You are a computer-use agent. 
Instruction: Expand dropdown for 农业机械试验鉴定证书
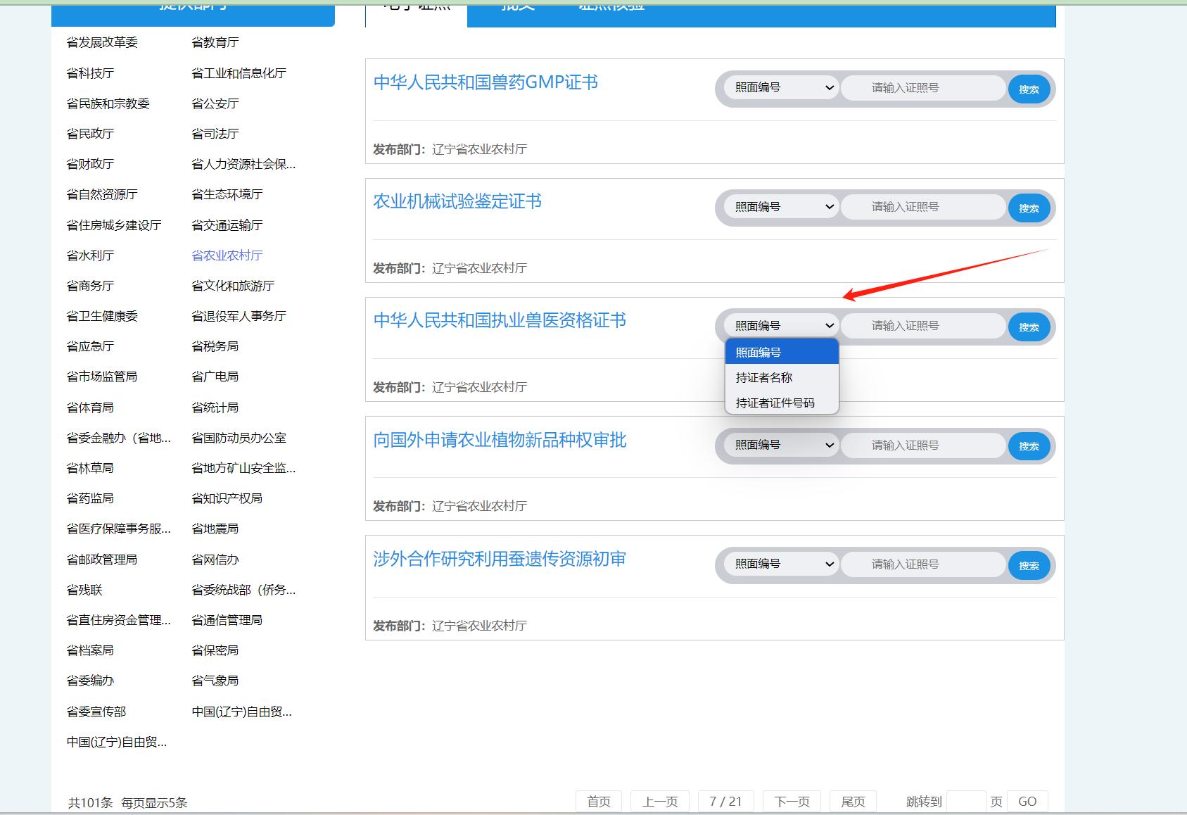coord(781,207)
